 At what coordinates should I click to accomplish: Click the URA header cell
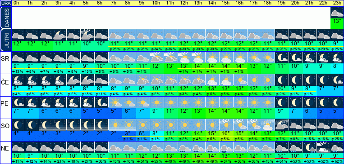click(x=6, y=3)
